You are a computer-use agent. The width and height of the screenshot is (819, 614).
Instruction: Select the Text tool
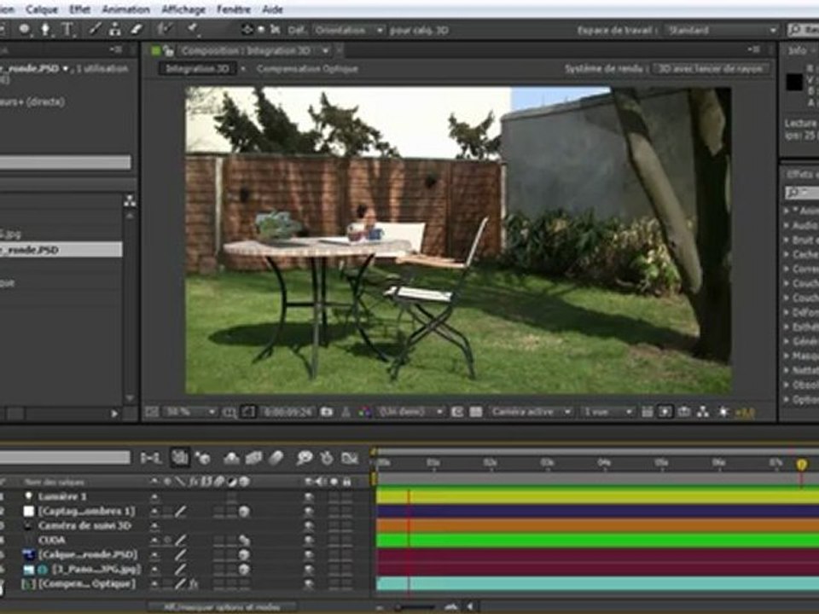click(67, 30)
